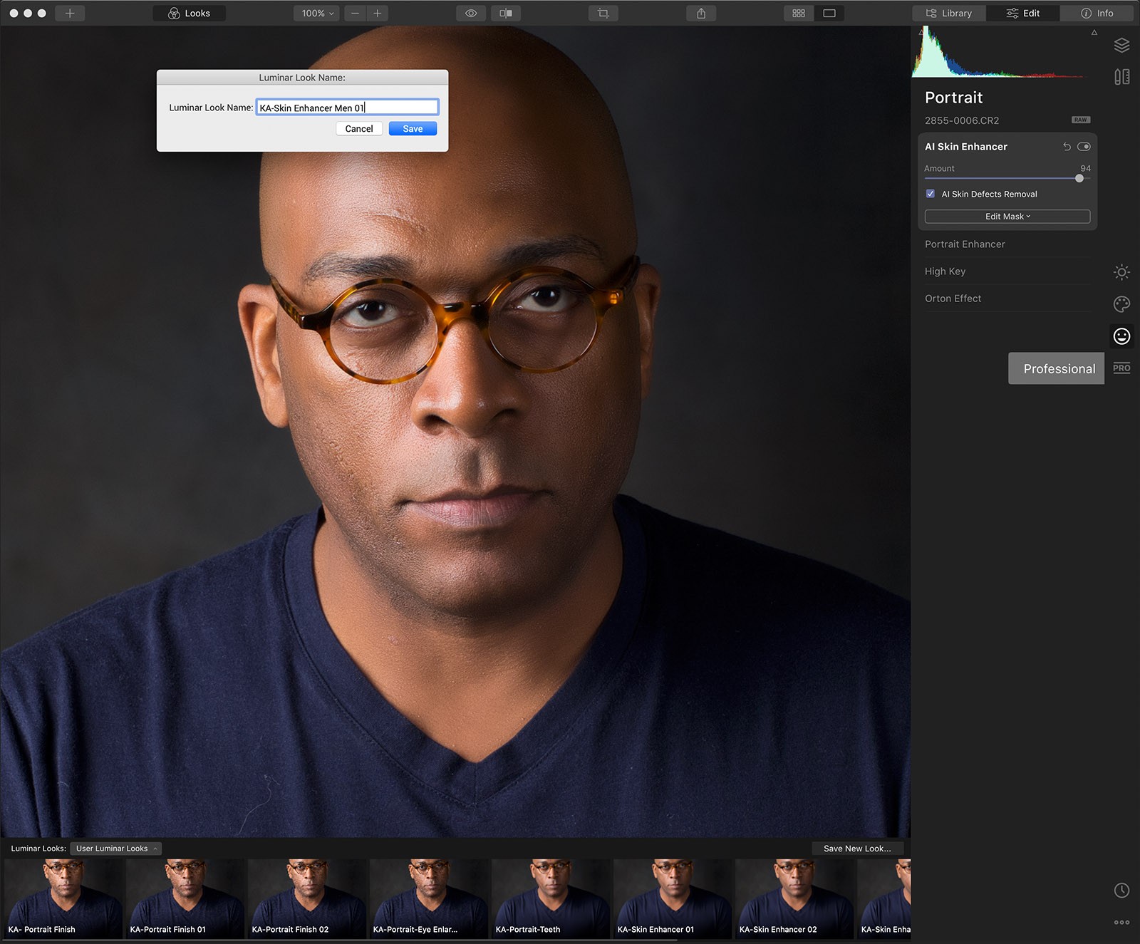Switch to the Library tab
The height and width of the screenshot is (944, 1140).
[x=949, y=14]
